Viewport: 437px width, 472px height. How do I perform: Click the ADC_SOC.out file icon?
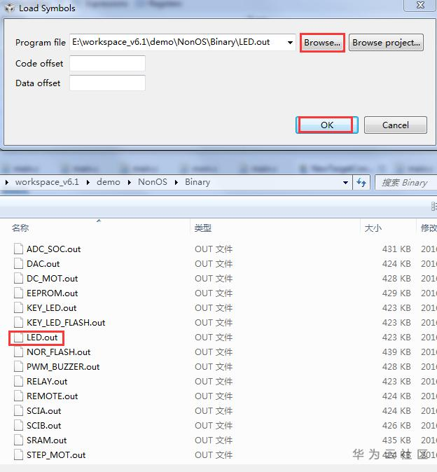pos(18,249)
